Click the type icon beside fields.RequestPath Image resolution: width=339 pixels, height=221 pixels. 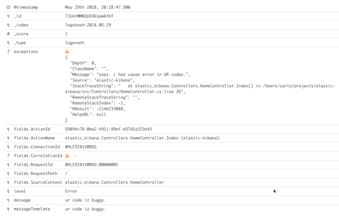point(8,173)
